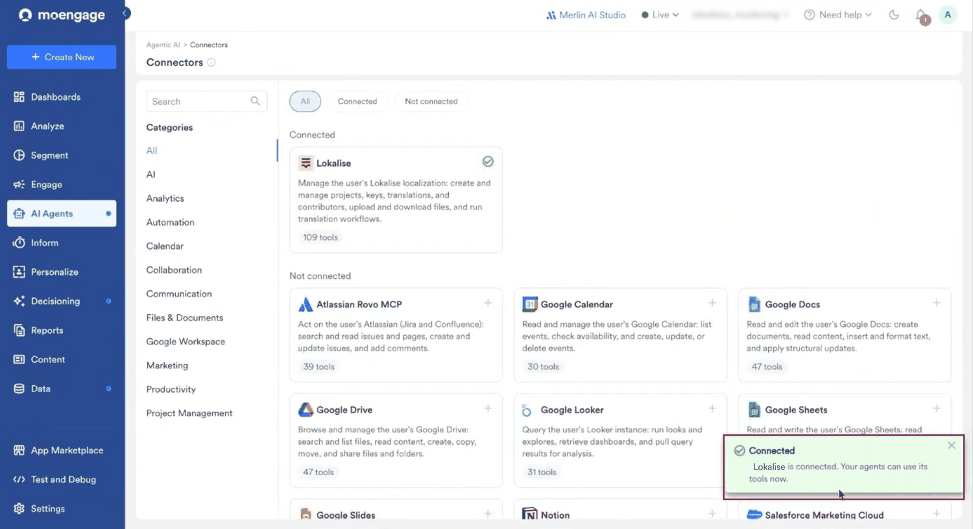Select the Analytics category
This screenshot has width=973, height=529.
point(165,198)
